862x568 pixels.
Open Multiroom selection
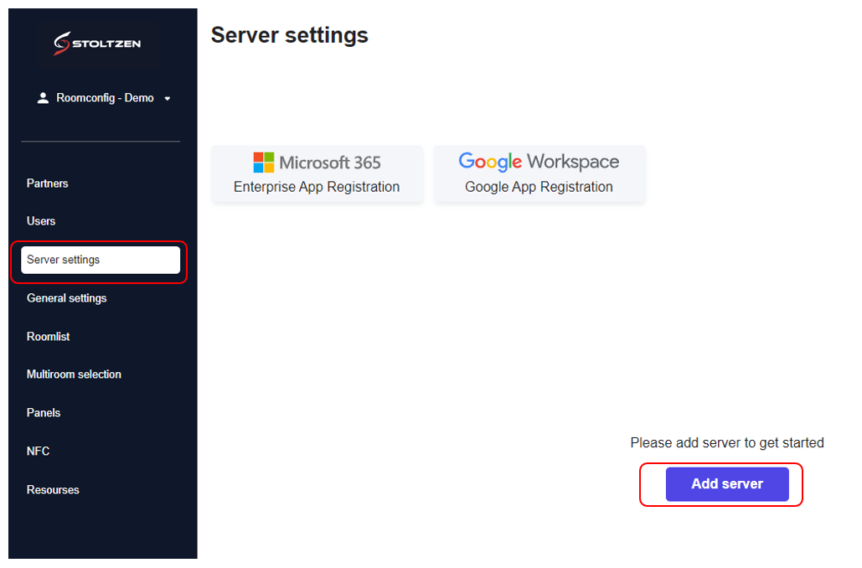coord(75,374)
